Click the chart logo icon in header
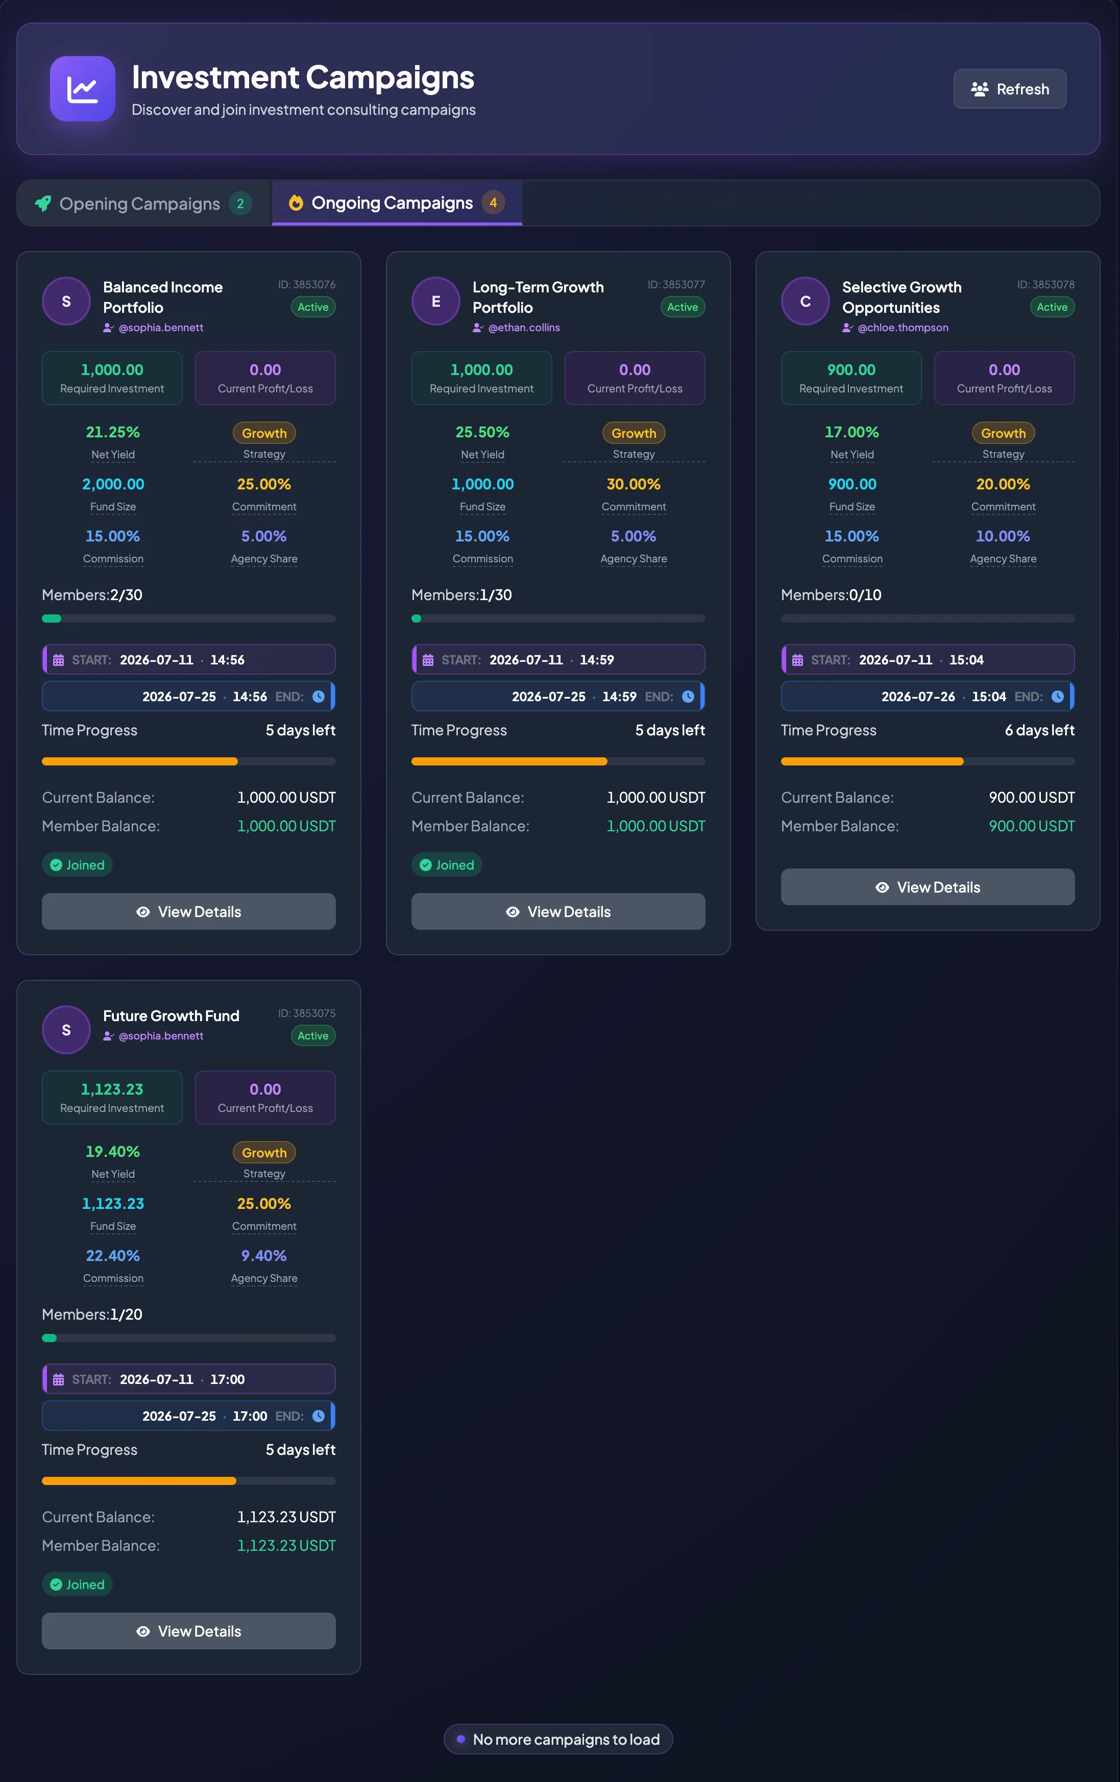Screen dimensions: 1120x1782 82,89
